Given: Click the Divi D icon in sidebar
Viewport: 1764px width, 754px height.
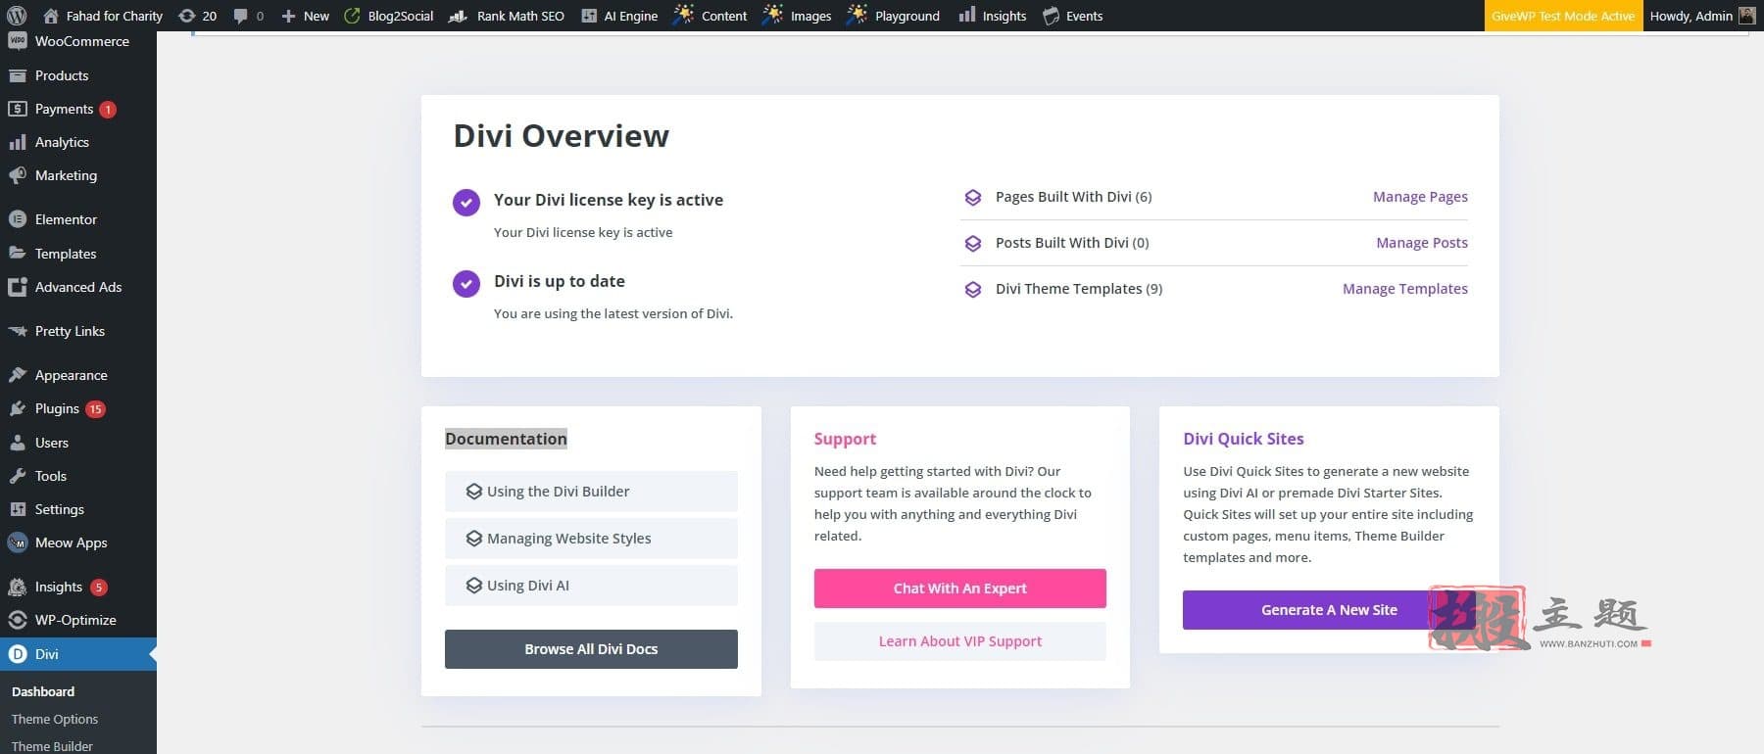Looking at the screenshot, I should coord(17,654).
